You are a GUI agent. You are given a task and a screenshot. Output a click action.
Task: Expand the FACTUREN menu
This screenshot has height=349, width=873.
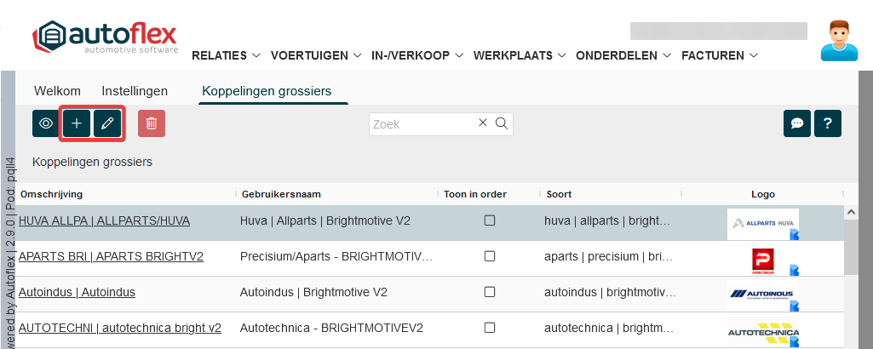pos(719,55)
